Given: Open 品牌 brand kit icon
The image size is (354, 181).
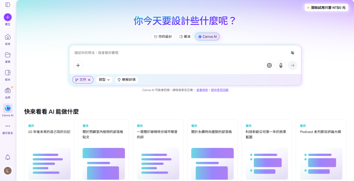Looking at the screenshot, I should [8, 90].
